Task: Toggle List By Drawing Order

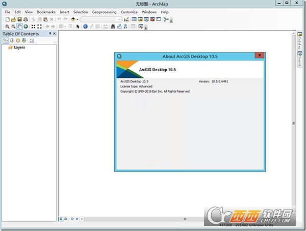Action: click(x=6, y=41)
